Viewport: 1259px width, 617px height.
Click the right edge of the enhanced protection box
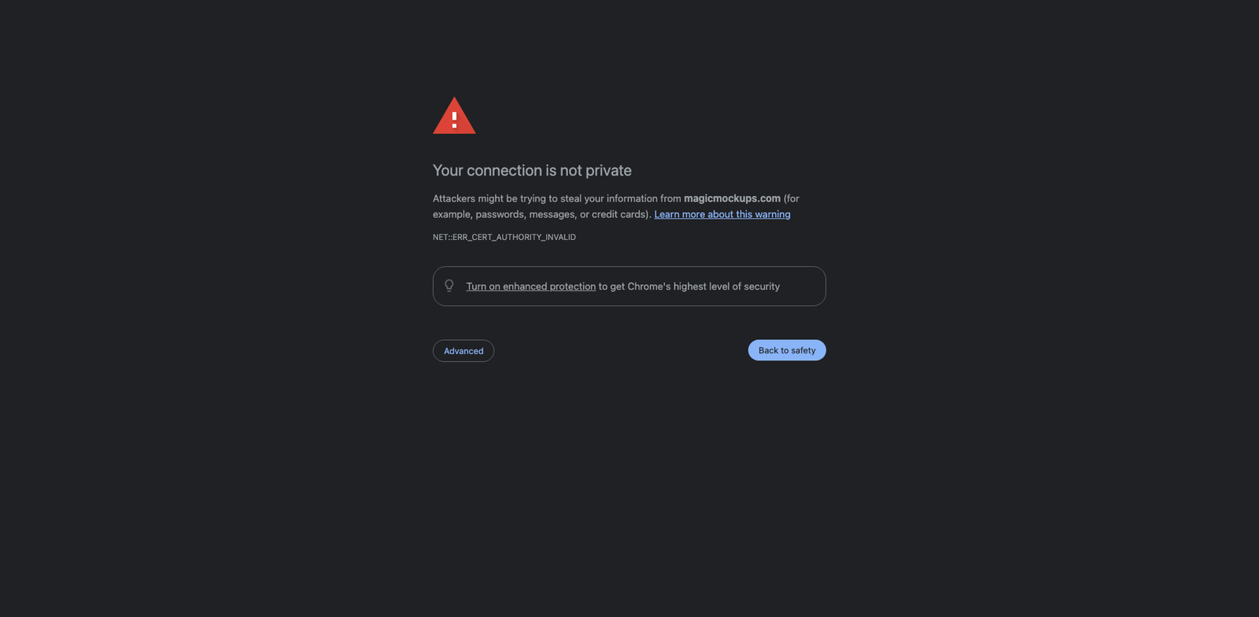(825, 286)
